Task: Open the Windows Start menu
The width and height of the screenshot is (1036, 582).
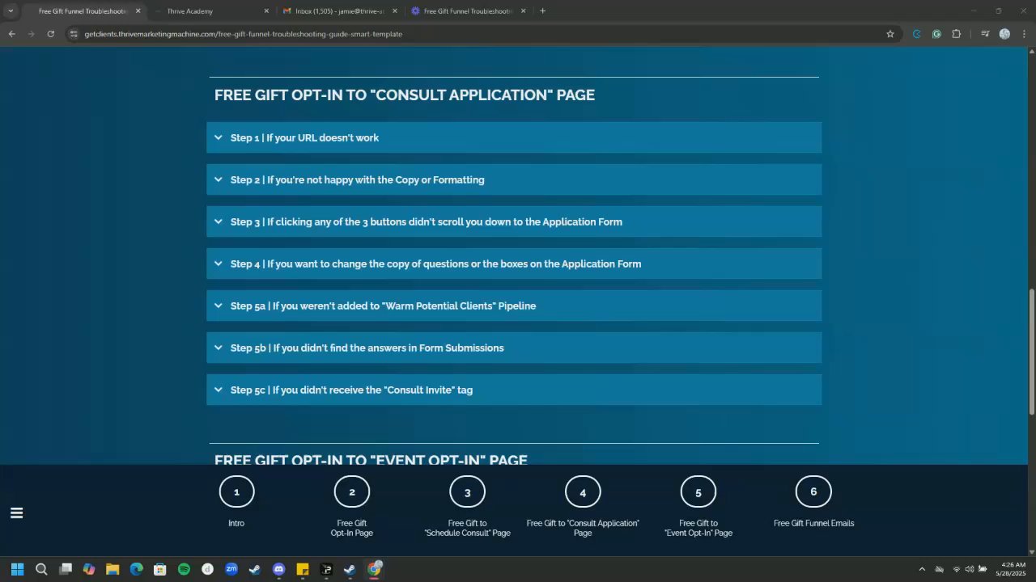Action: point(17,569)
